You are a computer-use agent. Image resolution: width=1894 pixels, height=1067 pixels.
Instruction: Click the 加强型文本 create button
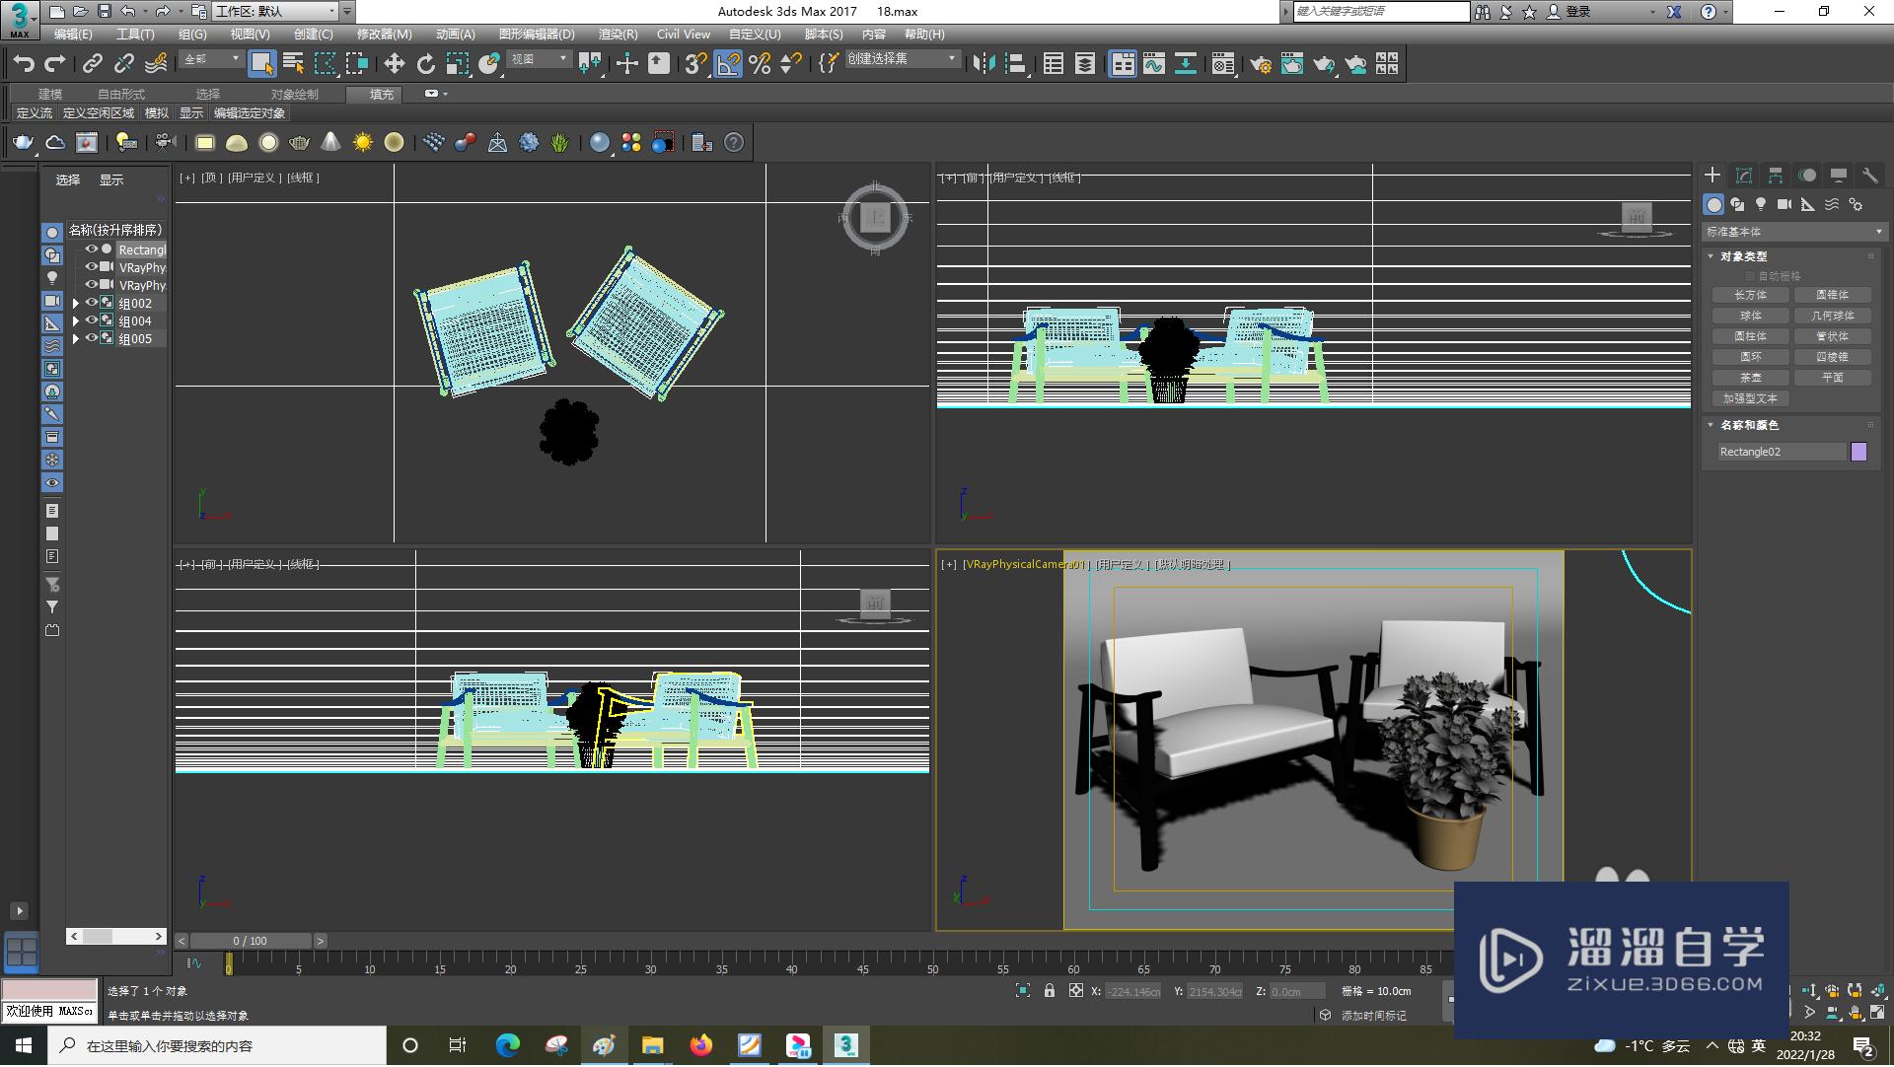click(x=1751, y=398)
